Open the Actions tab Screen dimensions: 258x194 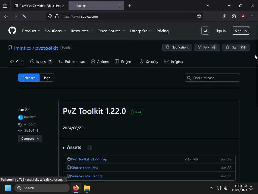coord(100,62)
